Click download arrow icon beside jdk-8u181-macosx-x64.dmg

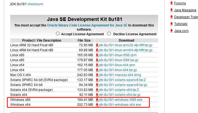click(x=97, y=75)
